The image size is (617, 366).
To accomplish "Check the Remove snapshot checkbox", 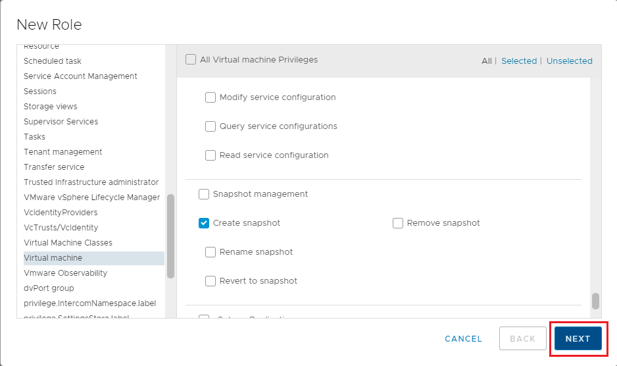I will pyautogui.click(x=398, y=223).
